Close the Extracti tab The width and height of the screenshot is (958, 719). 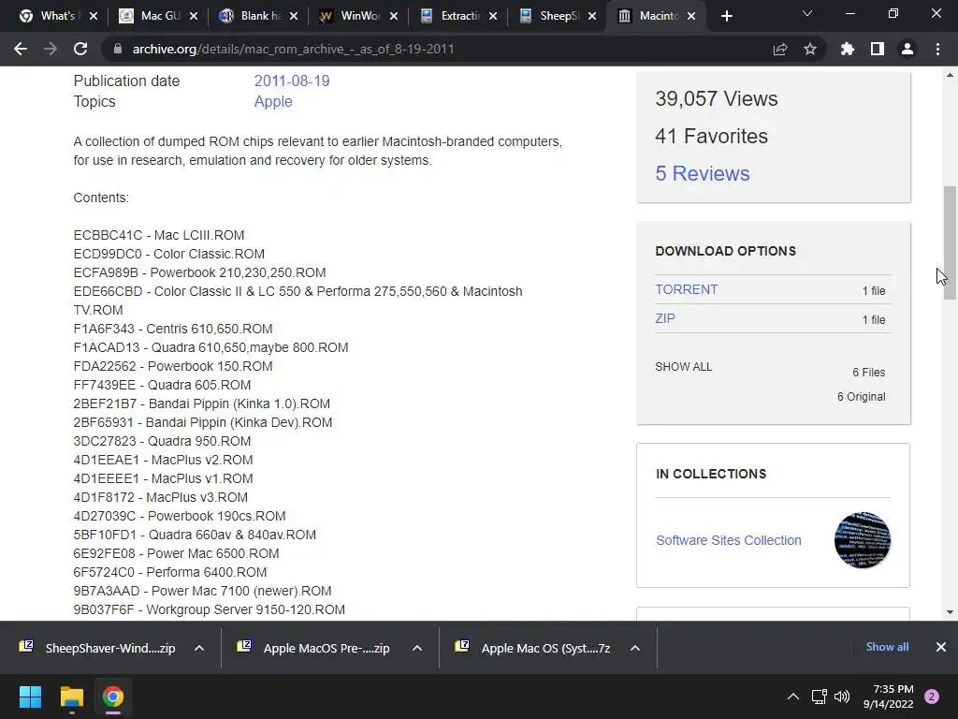tap(493, 16)
